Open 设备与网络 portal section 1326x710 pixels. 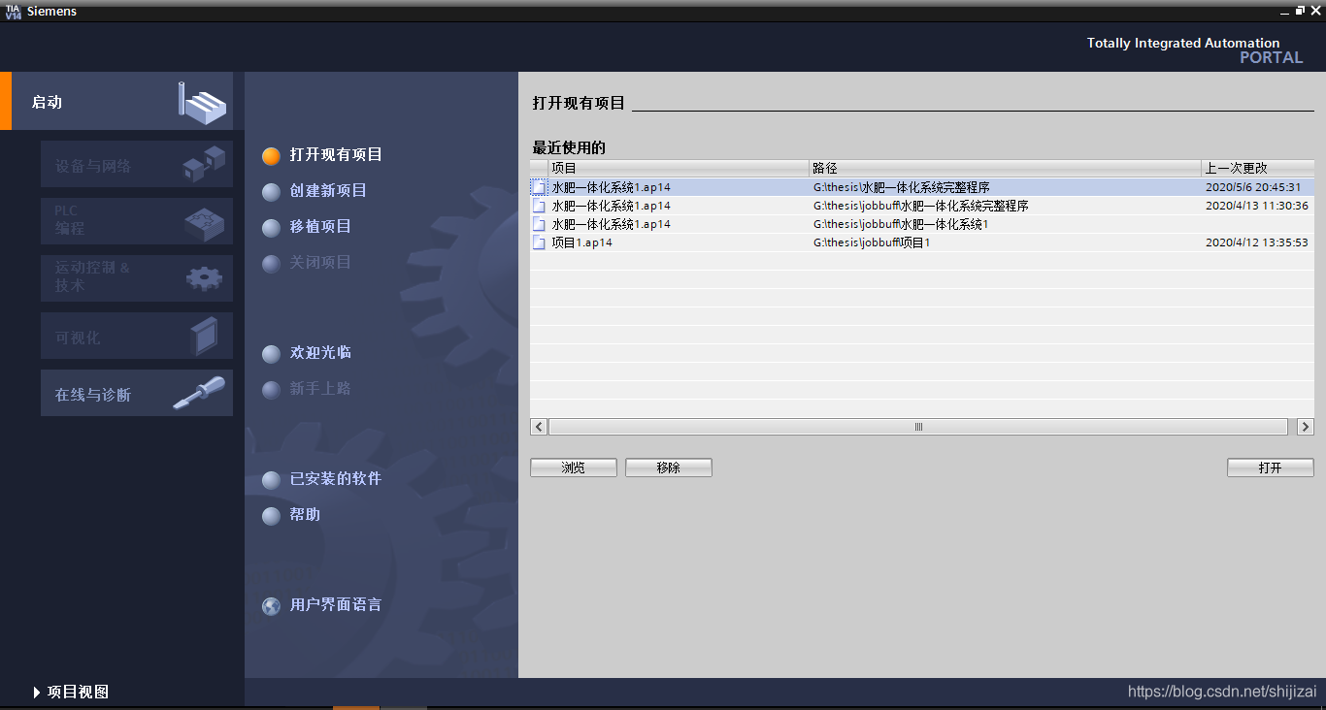[137, 165]
